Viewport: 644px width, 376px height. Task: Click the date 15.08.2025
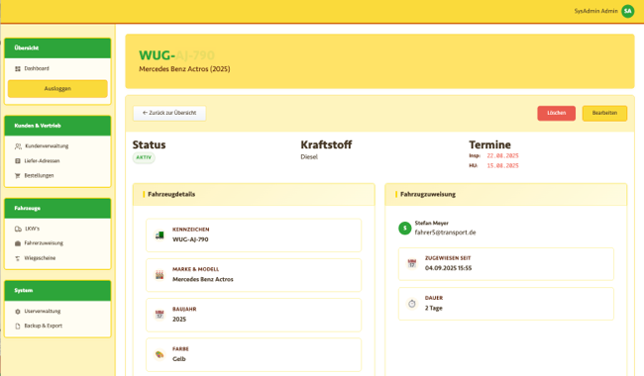pos(502,165)
